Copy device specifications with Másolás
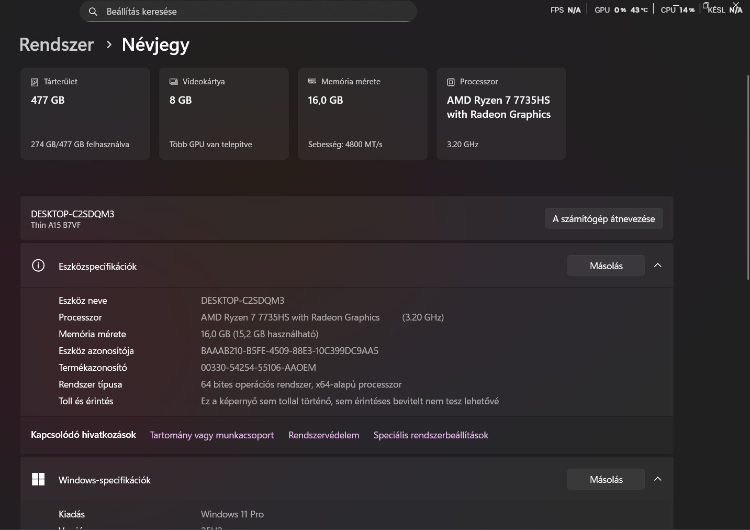The height and width of the screenshot is (530, 750). point(606,266)
